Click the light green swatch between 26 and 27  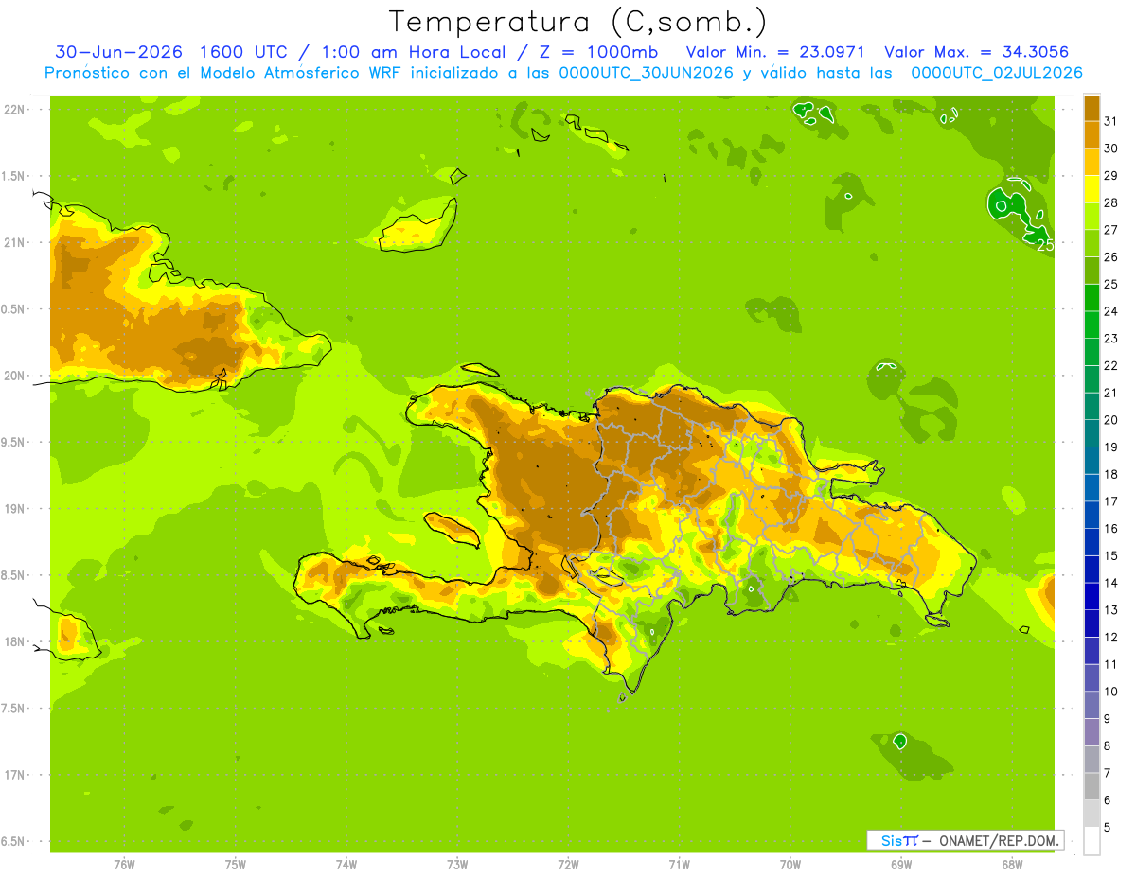click(x=1092, y=243)
